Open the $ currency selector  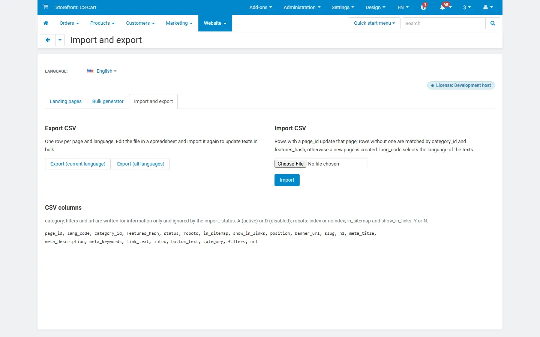pos(467,7)
